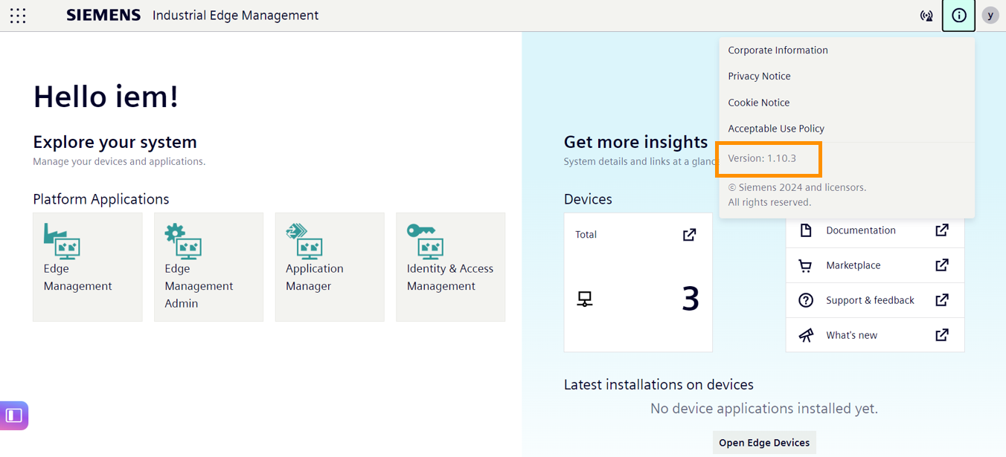The image size is (1006, 457).
Task: Open Documentation via its external link arrow
Action: click(x=943, y=230)
